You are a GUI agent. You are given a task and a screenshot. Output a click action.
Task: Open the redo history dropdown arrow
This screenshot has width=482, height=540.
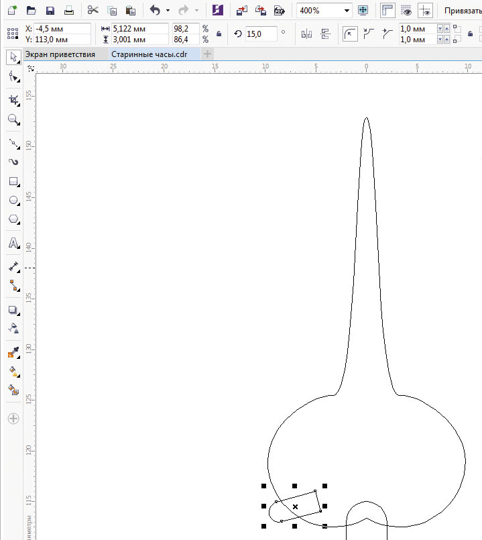[x=196, y=11]
